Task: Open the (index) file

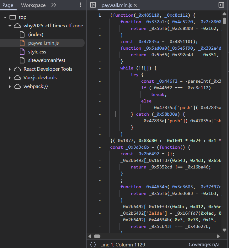Action: pyautogui.click(x=35, y=34)
